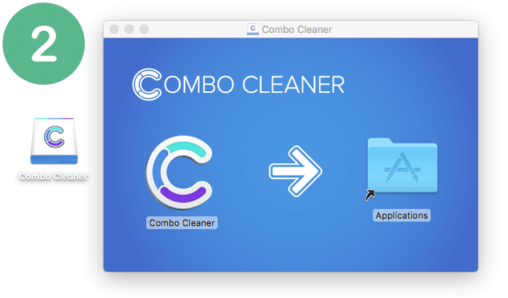Click the Combo Cleaner disk image on desktop

pos(54,141)
